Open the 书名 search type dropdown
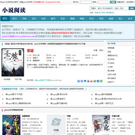 pos(93,8)
